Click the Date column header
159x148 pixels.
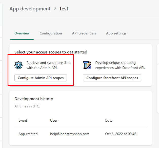pos(109,120)
